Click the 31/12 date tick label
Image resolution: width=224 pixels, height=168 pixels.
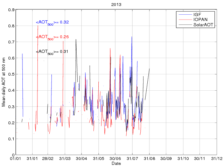pos(216,159)
